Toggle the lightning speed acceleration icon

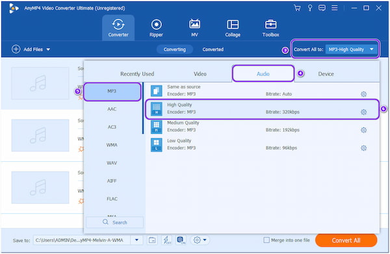coord(166,240)
